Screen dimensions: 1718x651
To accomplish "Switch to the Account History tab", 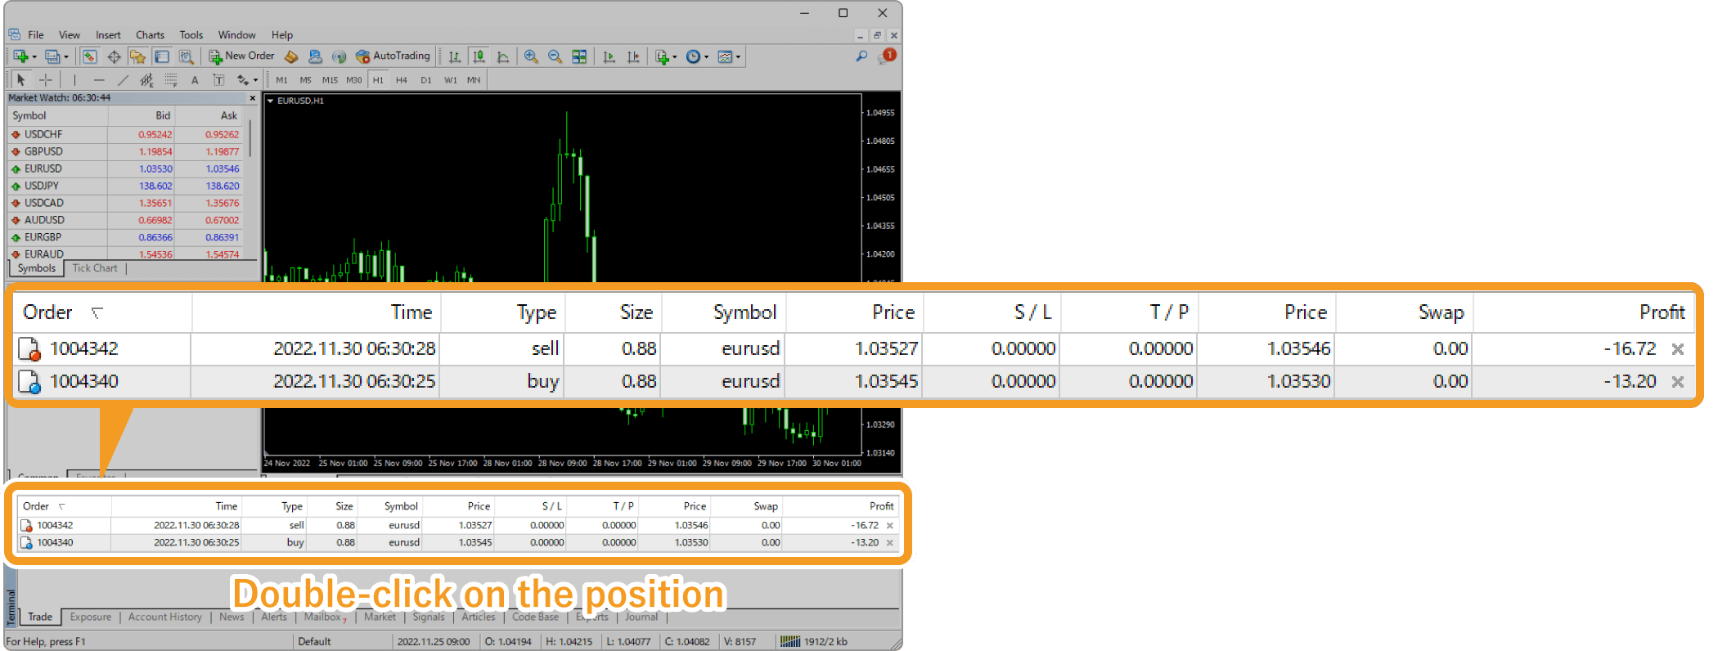I will coord(165,617).
